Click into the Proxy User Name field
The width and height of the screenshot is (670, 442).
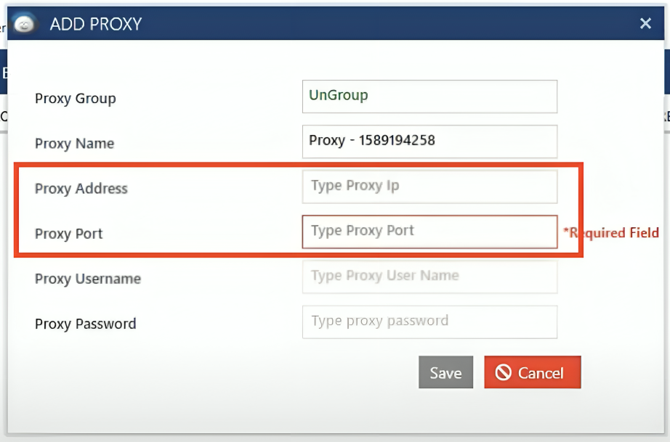coord(429,277)
